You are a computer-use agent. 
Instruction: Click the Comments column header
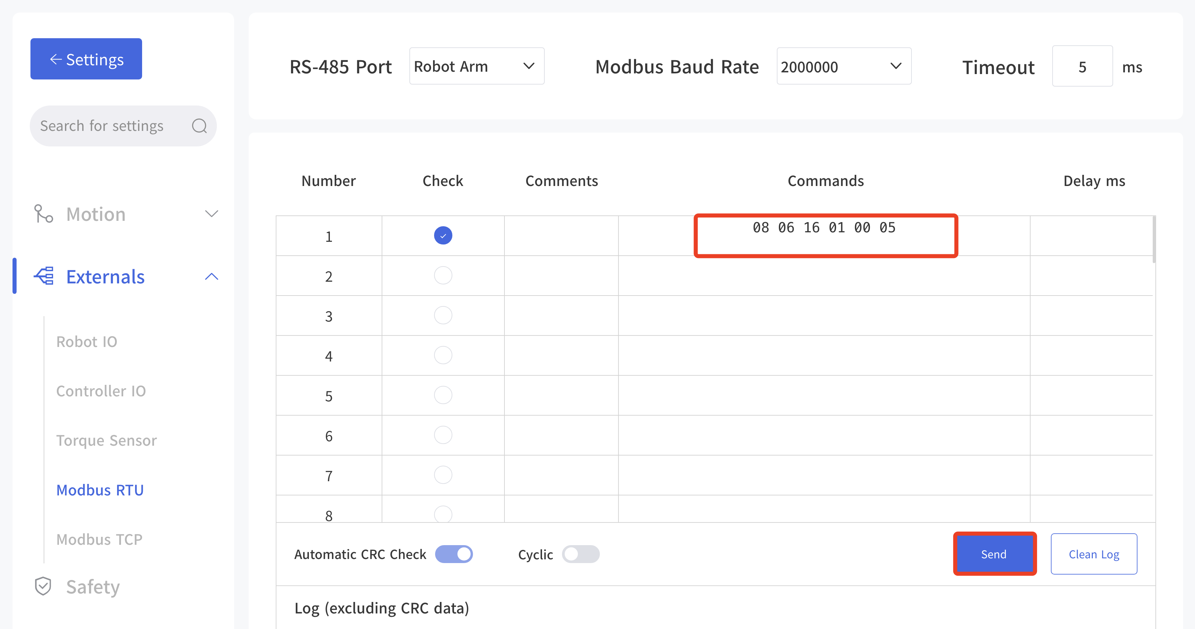coord(561,180)
